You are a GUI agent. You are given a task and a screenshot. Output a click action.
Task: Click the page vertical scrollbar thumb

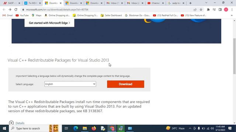click(235, 56)
